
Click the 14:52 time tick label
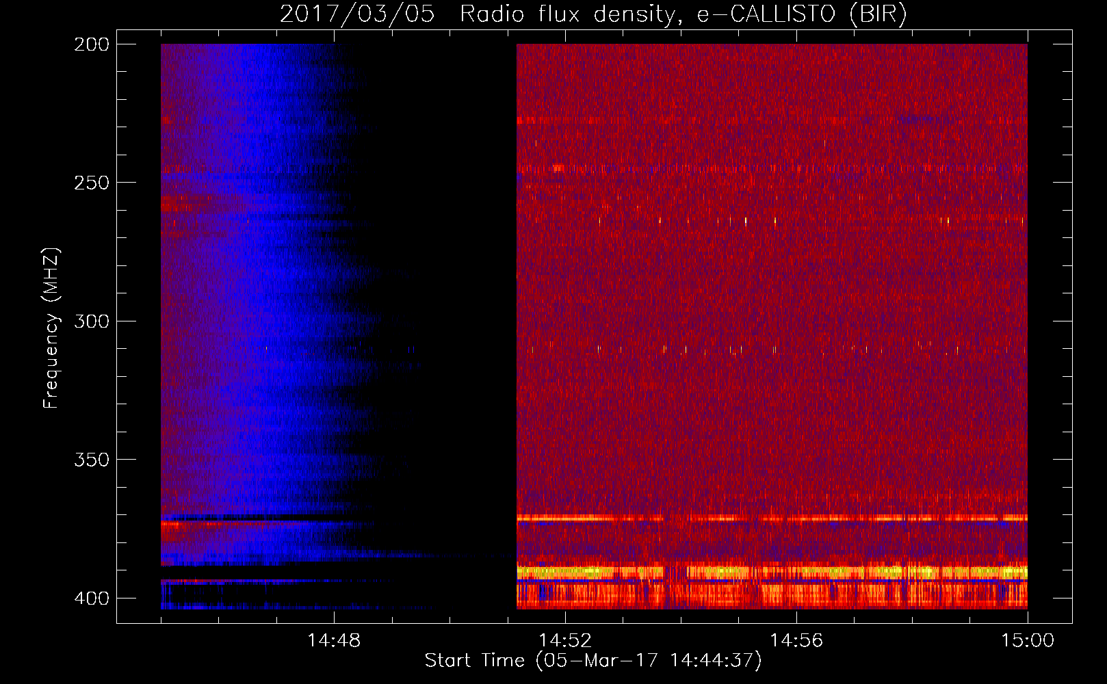[565, 641]
